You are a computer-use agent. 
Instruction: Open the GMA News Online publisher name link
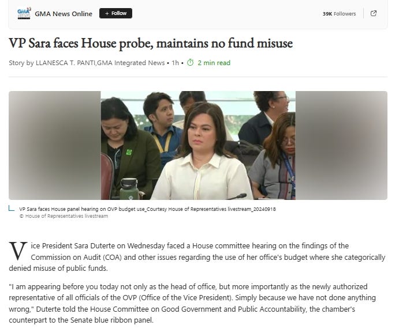[64, 14]
